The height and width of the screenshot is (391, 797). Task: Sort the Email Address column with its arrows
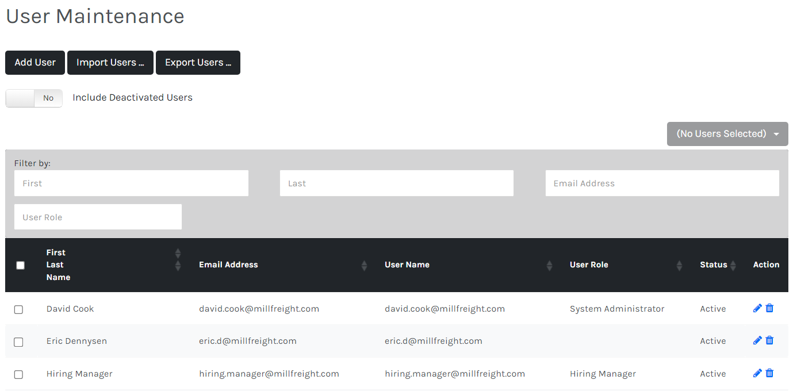pyautogui.click(x=364, y=265)
